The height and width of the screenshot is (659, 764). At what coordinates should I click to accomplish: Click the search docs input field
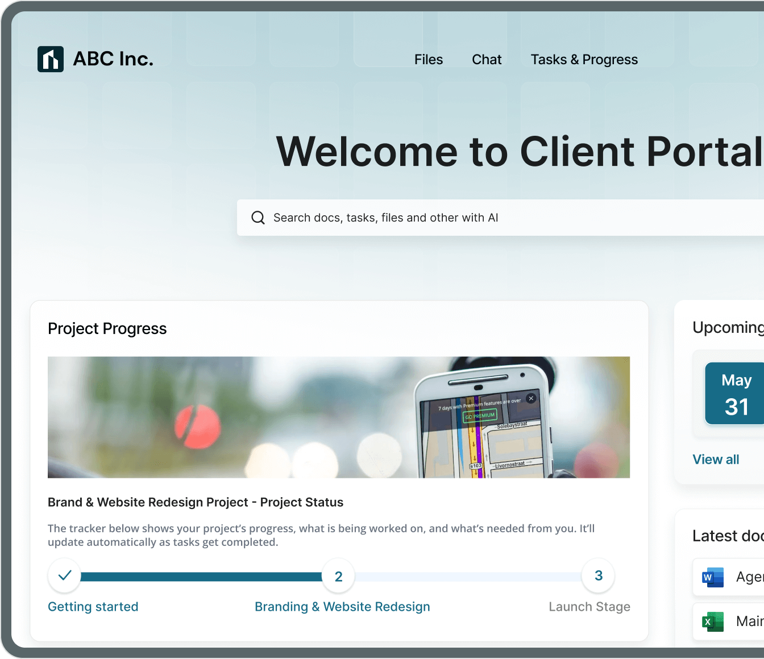coord(500,218)
